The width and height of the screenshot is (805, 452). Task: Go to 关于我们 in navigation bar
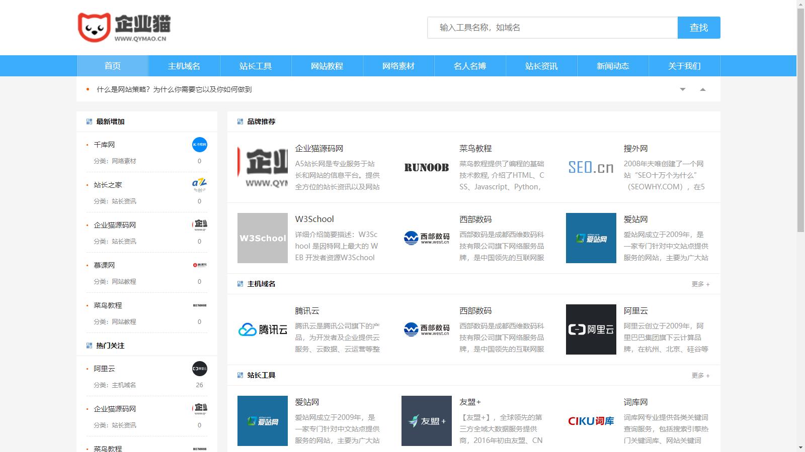click(684, 66)
